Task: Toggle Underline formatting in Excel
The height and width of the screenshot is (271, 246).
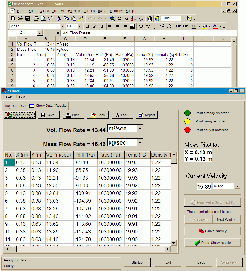Action: pos(102,26)
